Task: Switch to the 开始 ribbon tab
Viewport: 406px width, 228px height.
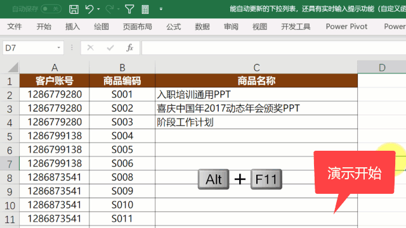Action: click(x=44, y=27)
